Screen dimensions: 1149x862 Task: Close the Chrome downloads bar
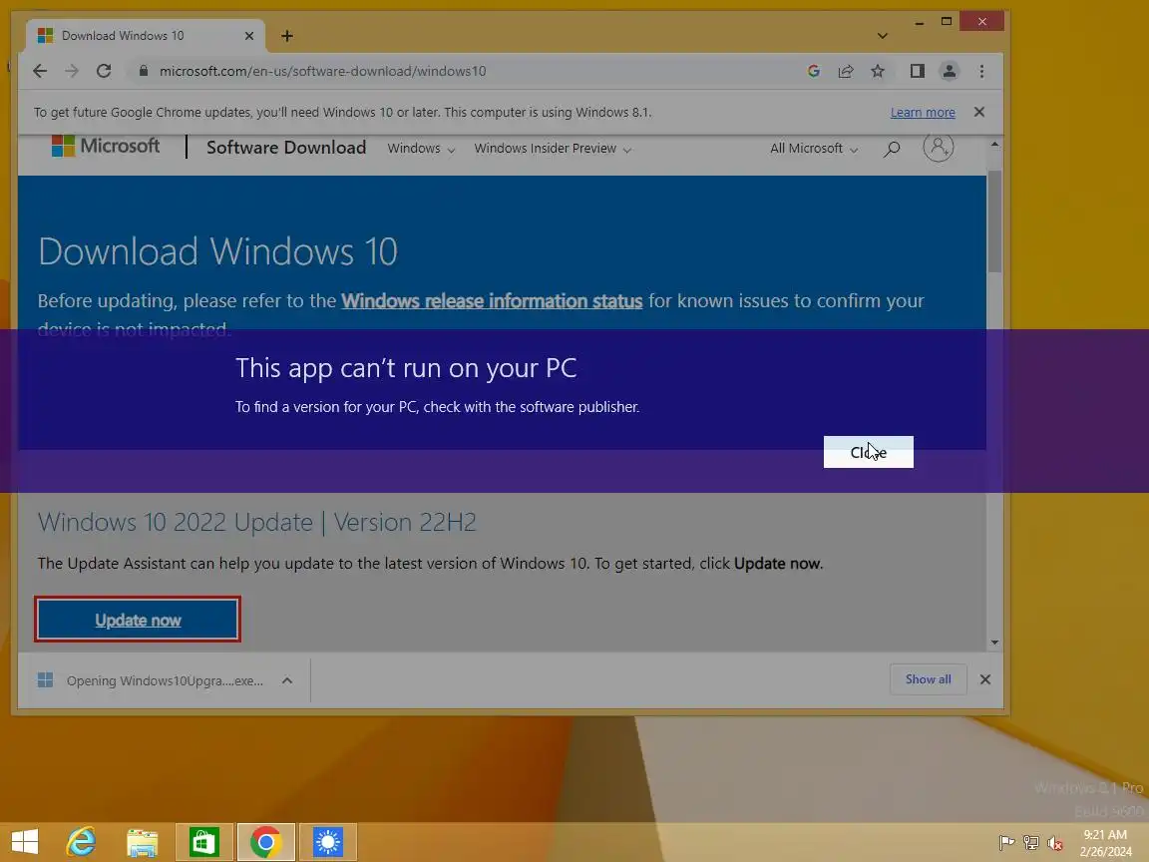click(984, 679)
